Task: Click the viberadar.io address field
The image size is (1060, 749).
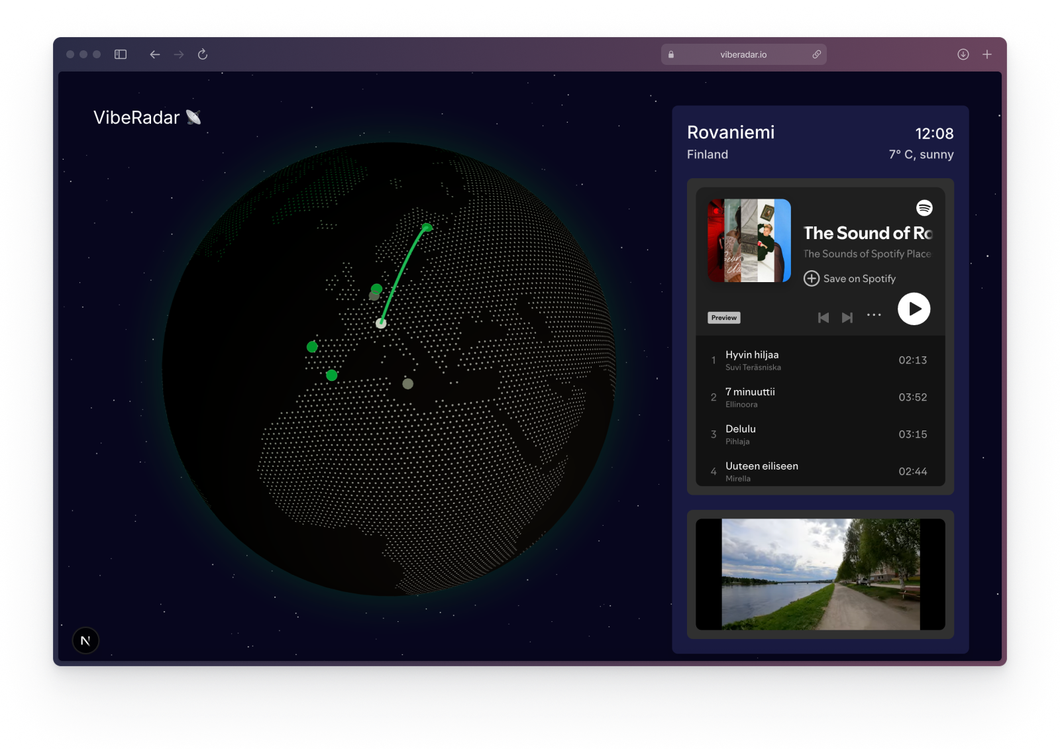Action: click(x=743, y=54)
